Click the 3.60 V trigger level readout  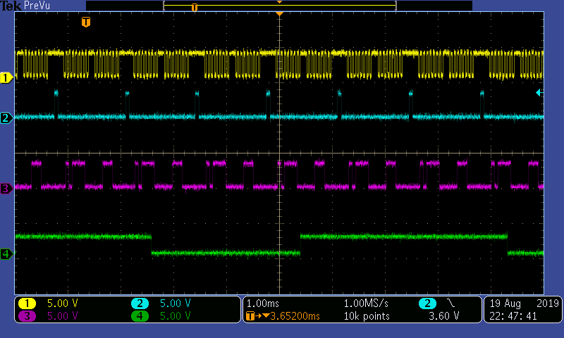point(444,316)
